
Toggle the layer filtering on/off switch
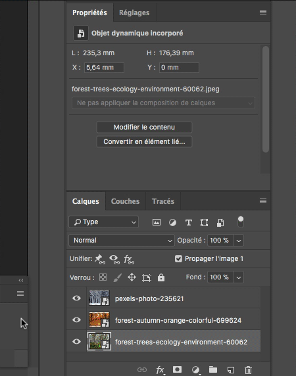[x=240, y=222]
